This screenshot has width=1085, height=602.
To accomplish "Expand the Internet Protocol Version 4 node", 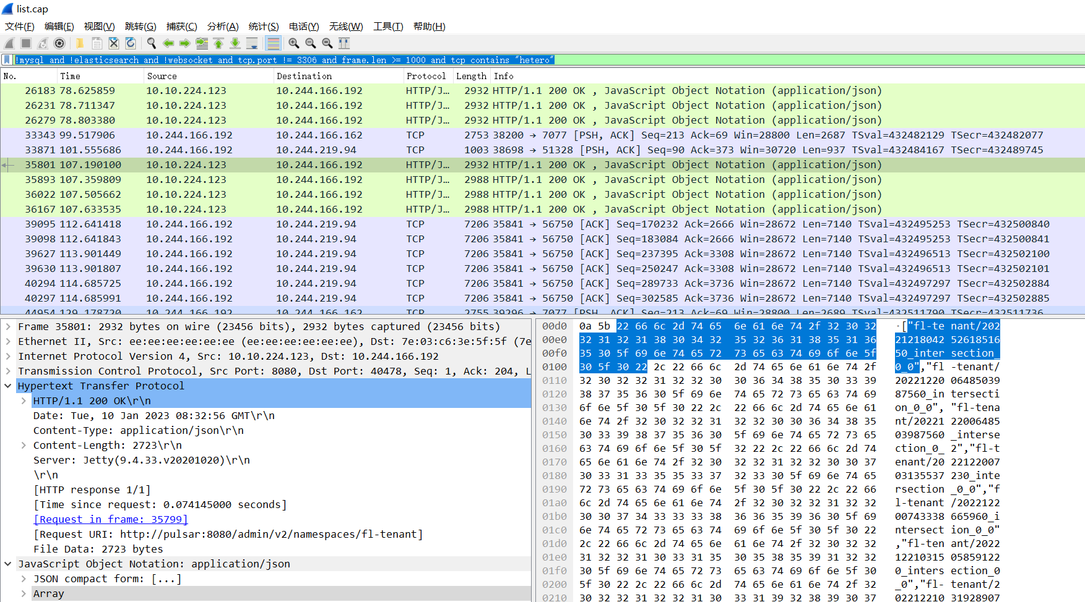I will click(8, 356).
